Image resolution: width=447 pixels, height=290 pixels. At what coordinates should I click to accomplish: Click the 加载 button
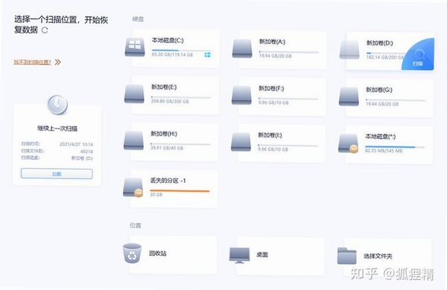[57, 173]
